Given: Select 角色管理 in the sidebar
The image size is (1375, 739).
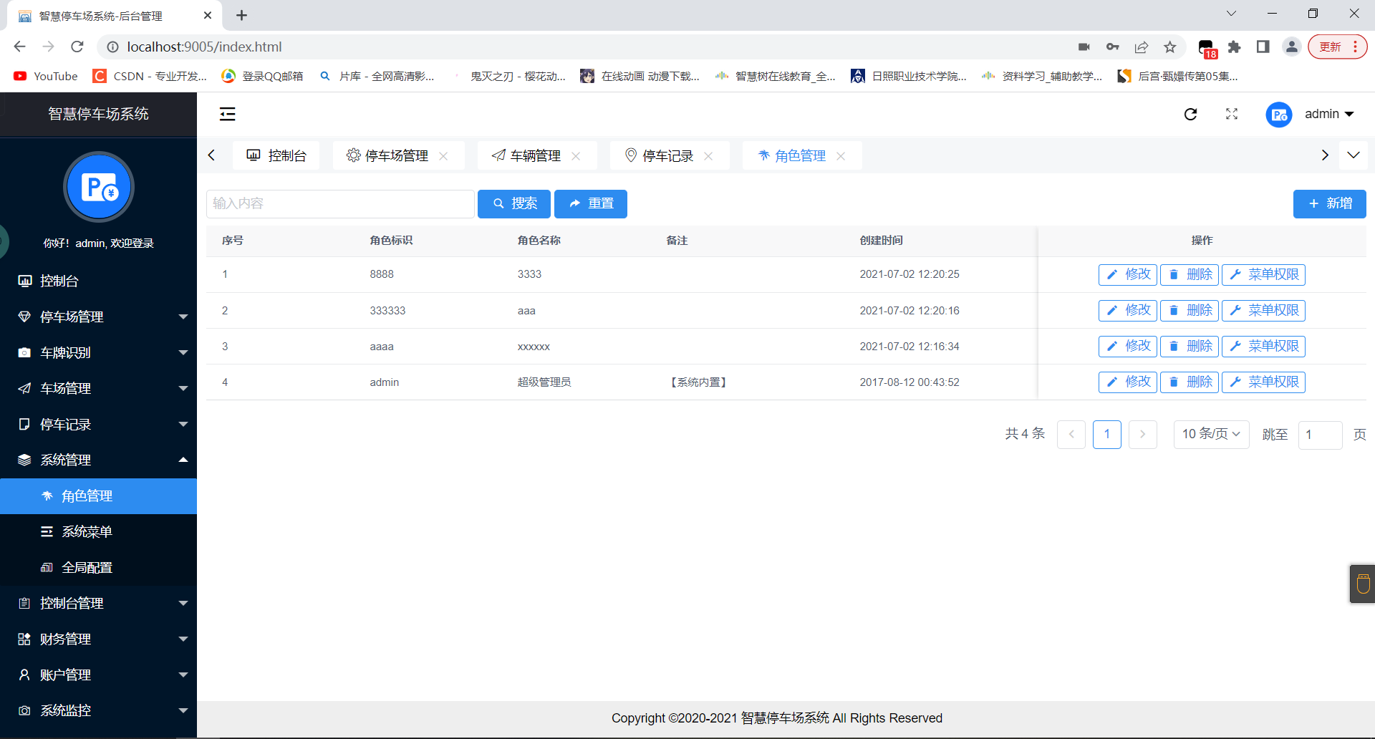Looking at the screenshot, I should pos(98,496).
